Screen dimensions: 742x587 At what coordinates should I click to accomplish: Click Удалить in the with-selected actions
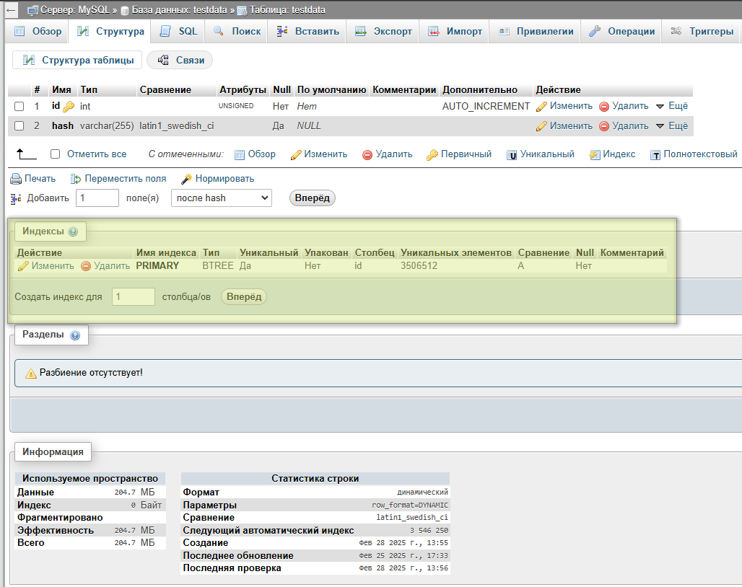tap(388, 154)
